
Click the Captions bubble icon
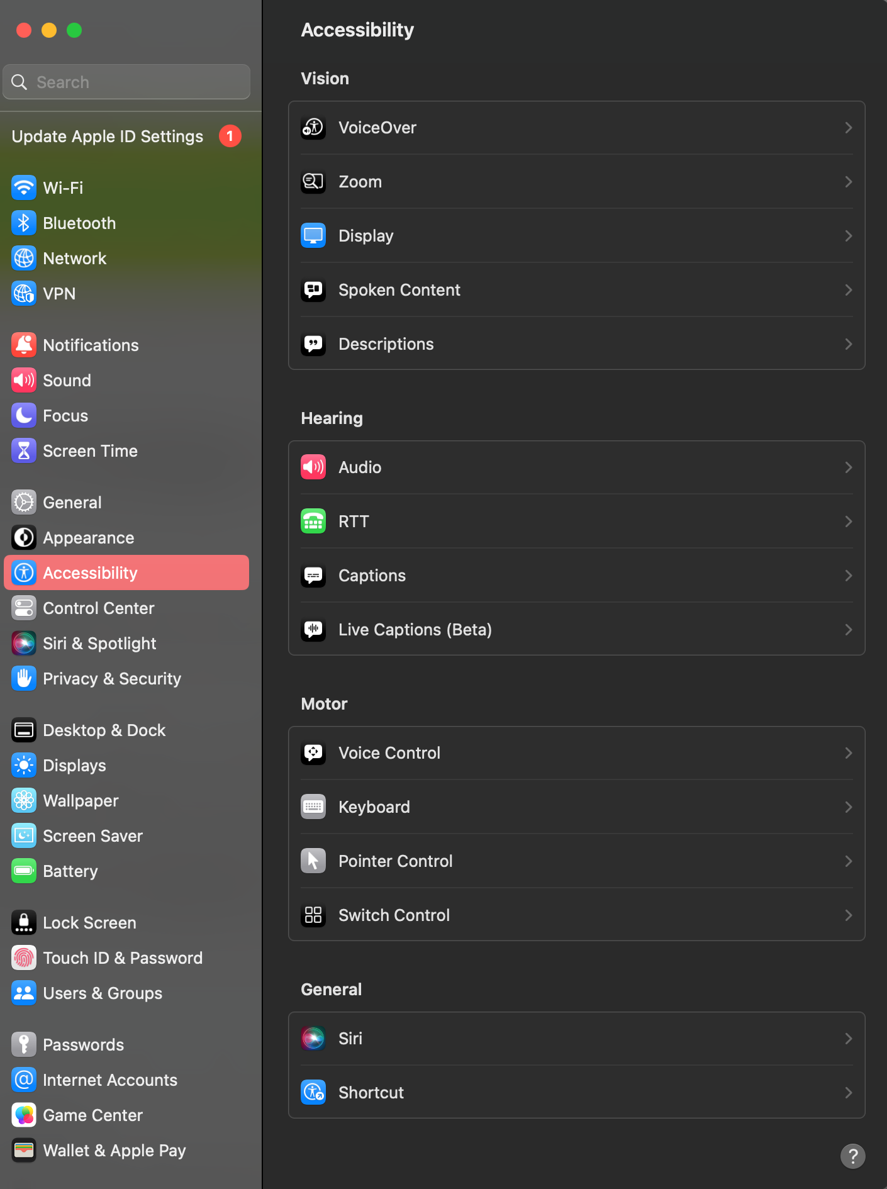click(313, 576)
